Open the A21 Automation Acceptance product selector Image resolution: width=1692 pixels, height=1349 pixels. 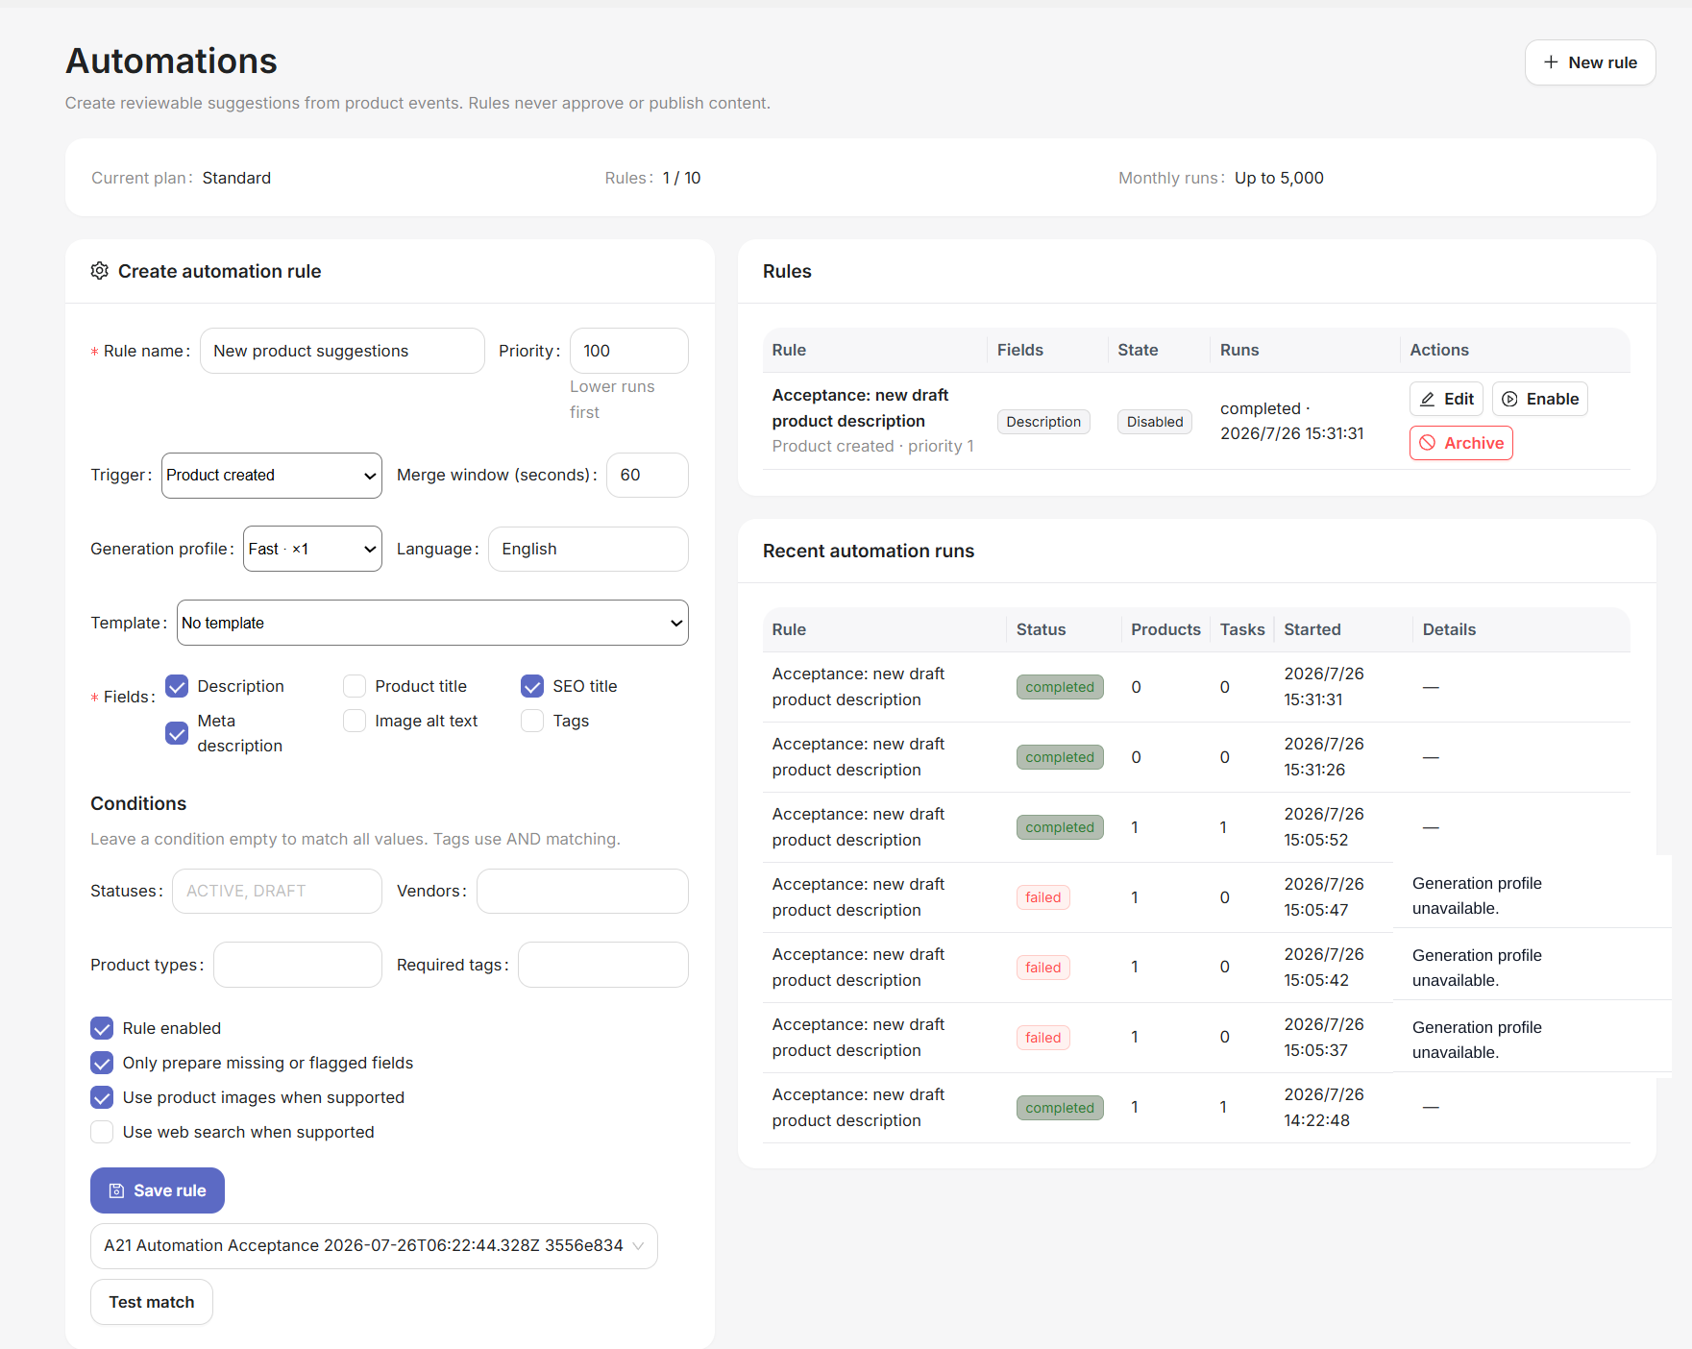[x=374, y=1246]
